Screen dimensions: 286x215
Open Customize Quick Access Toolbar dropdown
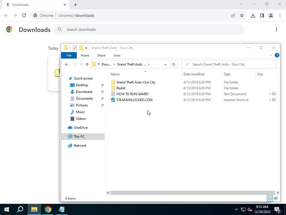[86, 48]
